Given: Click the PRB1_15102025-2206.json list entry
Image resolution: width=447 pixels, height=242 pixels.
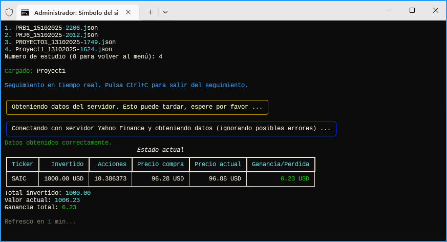Looking at the screenshot, I should click(51, 28).
